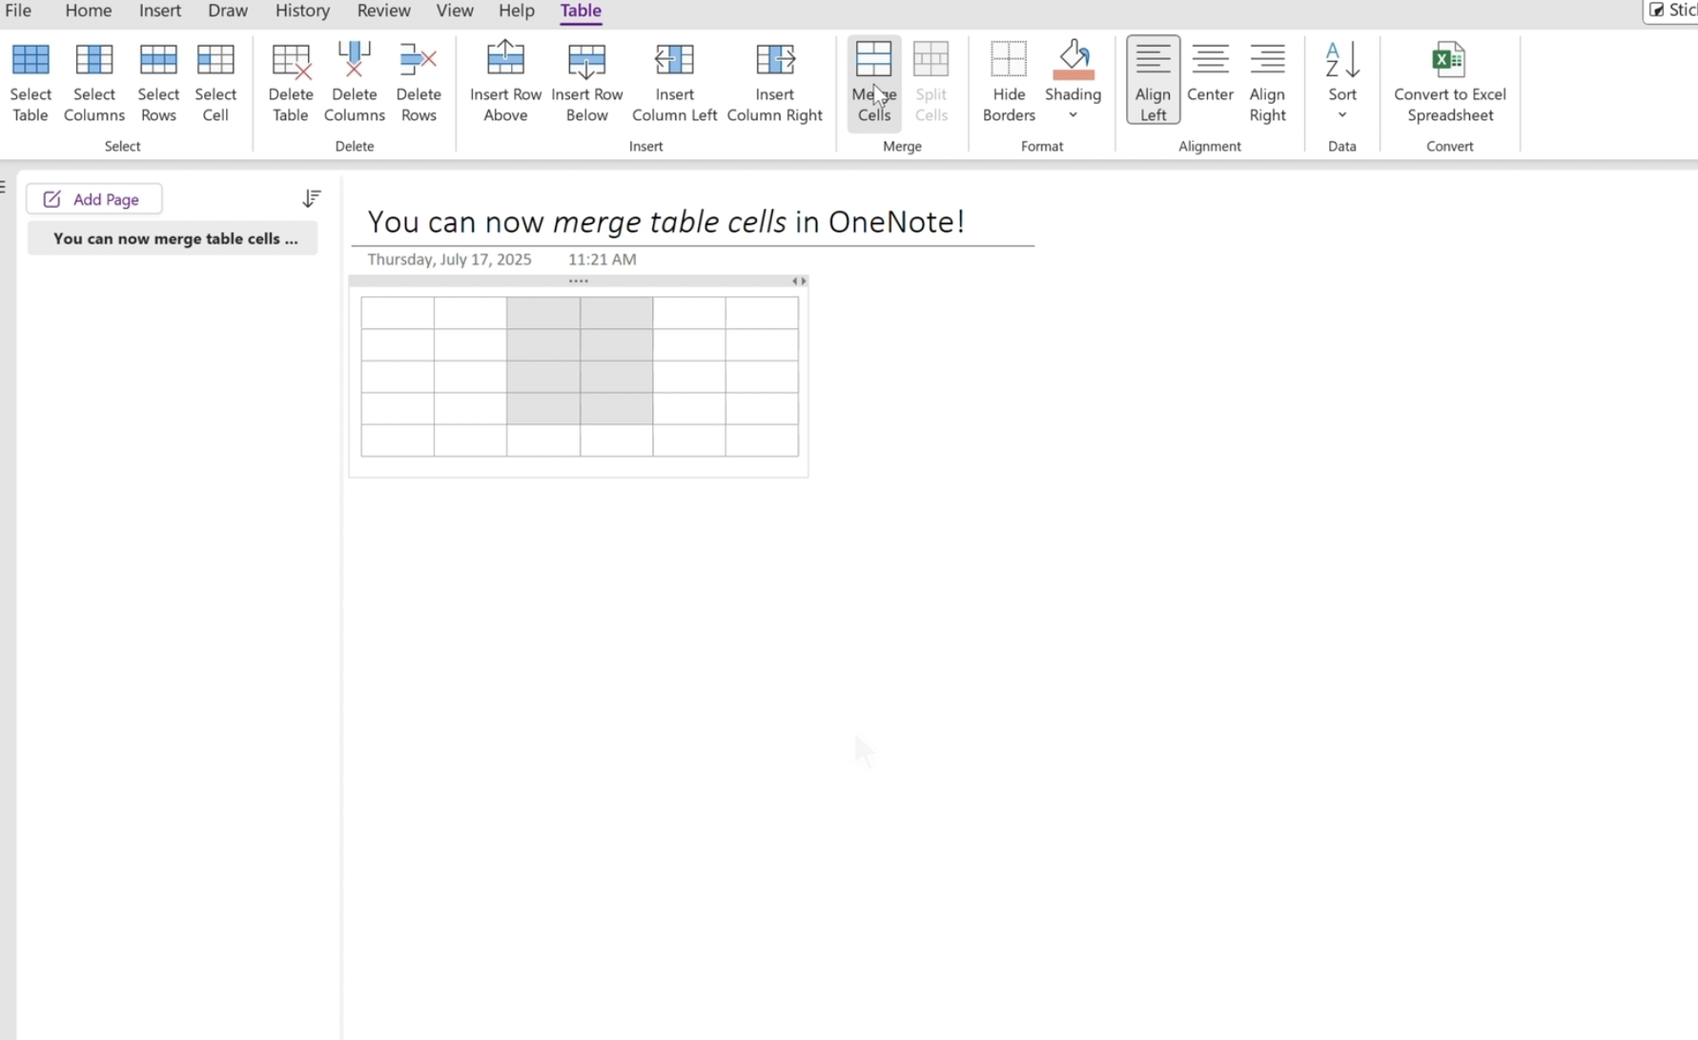This screenshot has width=1698, height=1040.
Task: Apply Shading fill color
Action: 1073,62
